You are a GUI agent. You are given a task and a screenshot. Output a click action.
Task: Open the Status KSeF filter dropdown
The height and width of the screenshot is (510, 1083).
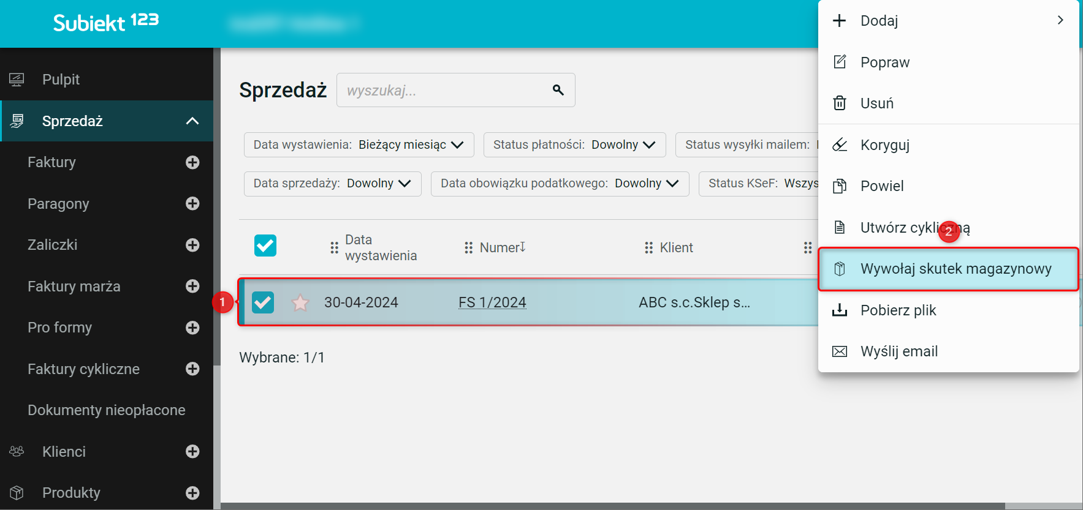[x=759, y=183]
